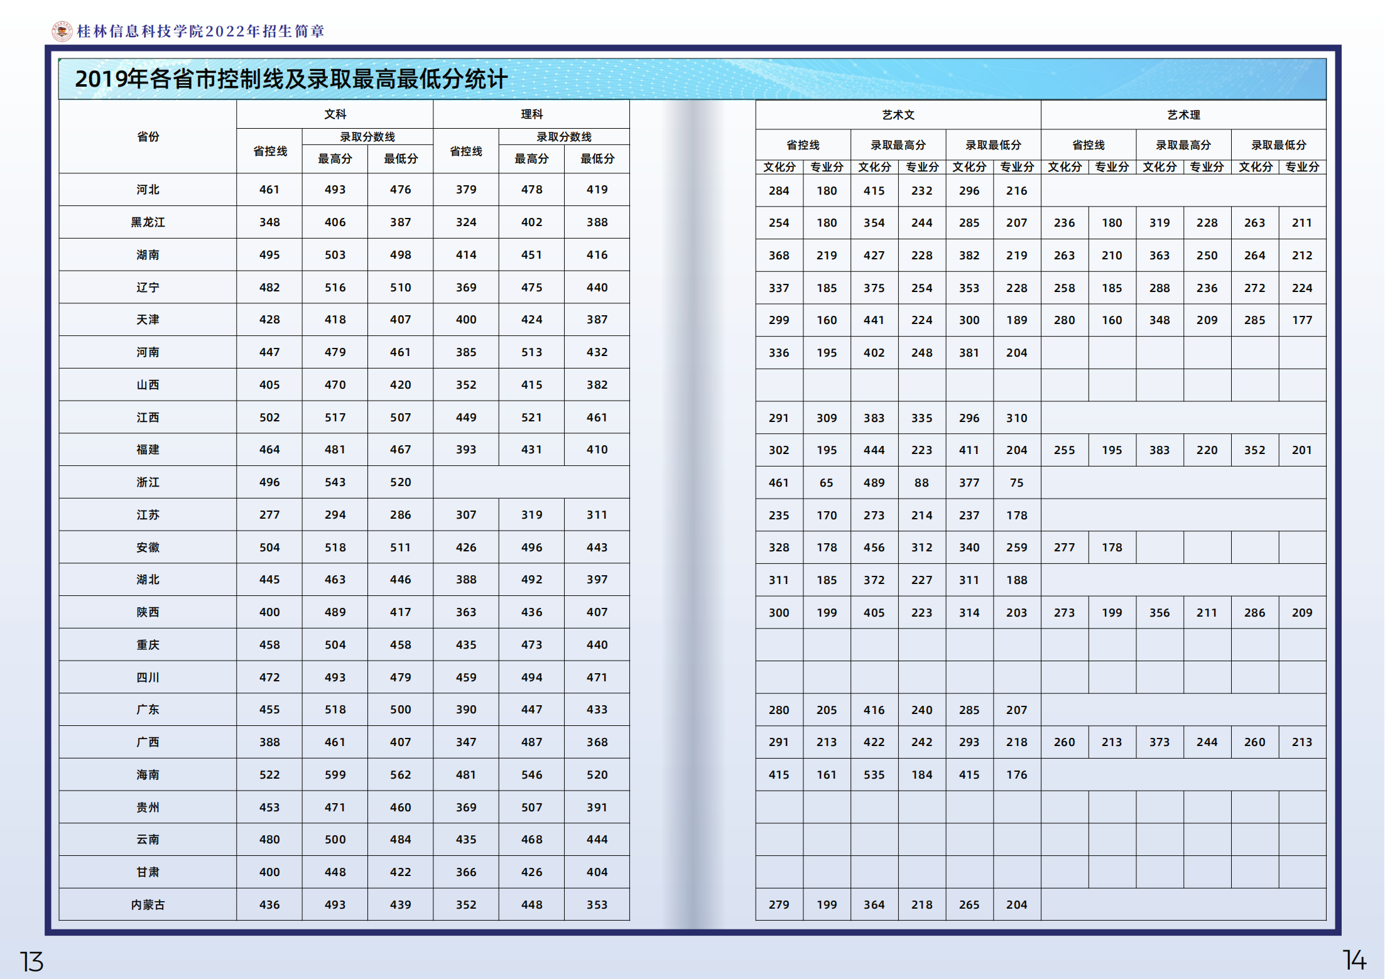
Task: Click the 艺术理 column group header
Action: pos(1183,115)
